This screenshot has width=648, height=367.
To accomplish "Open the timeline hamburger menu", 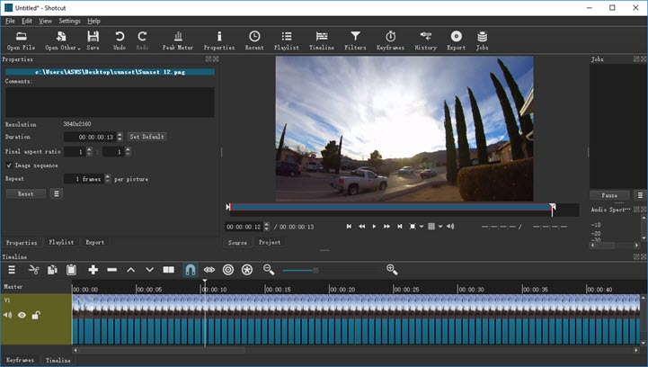I will click(x=12, y=269).
